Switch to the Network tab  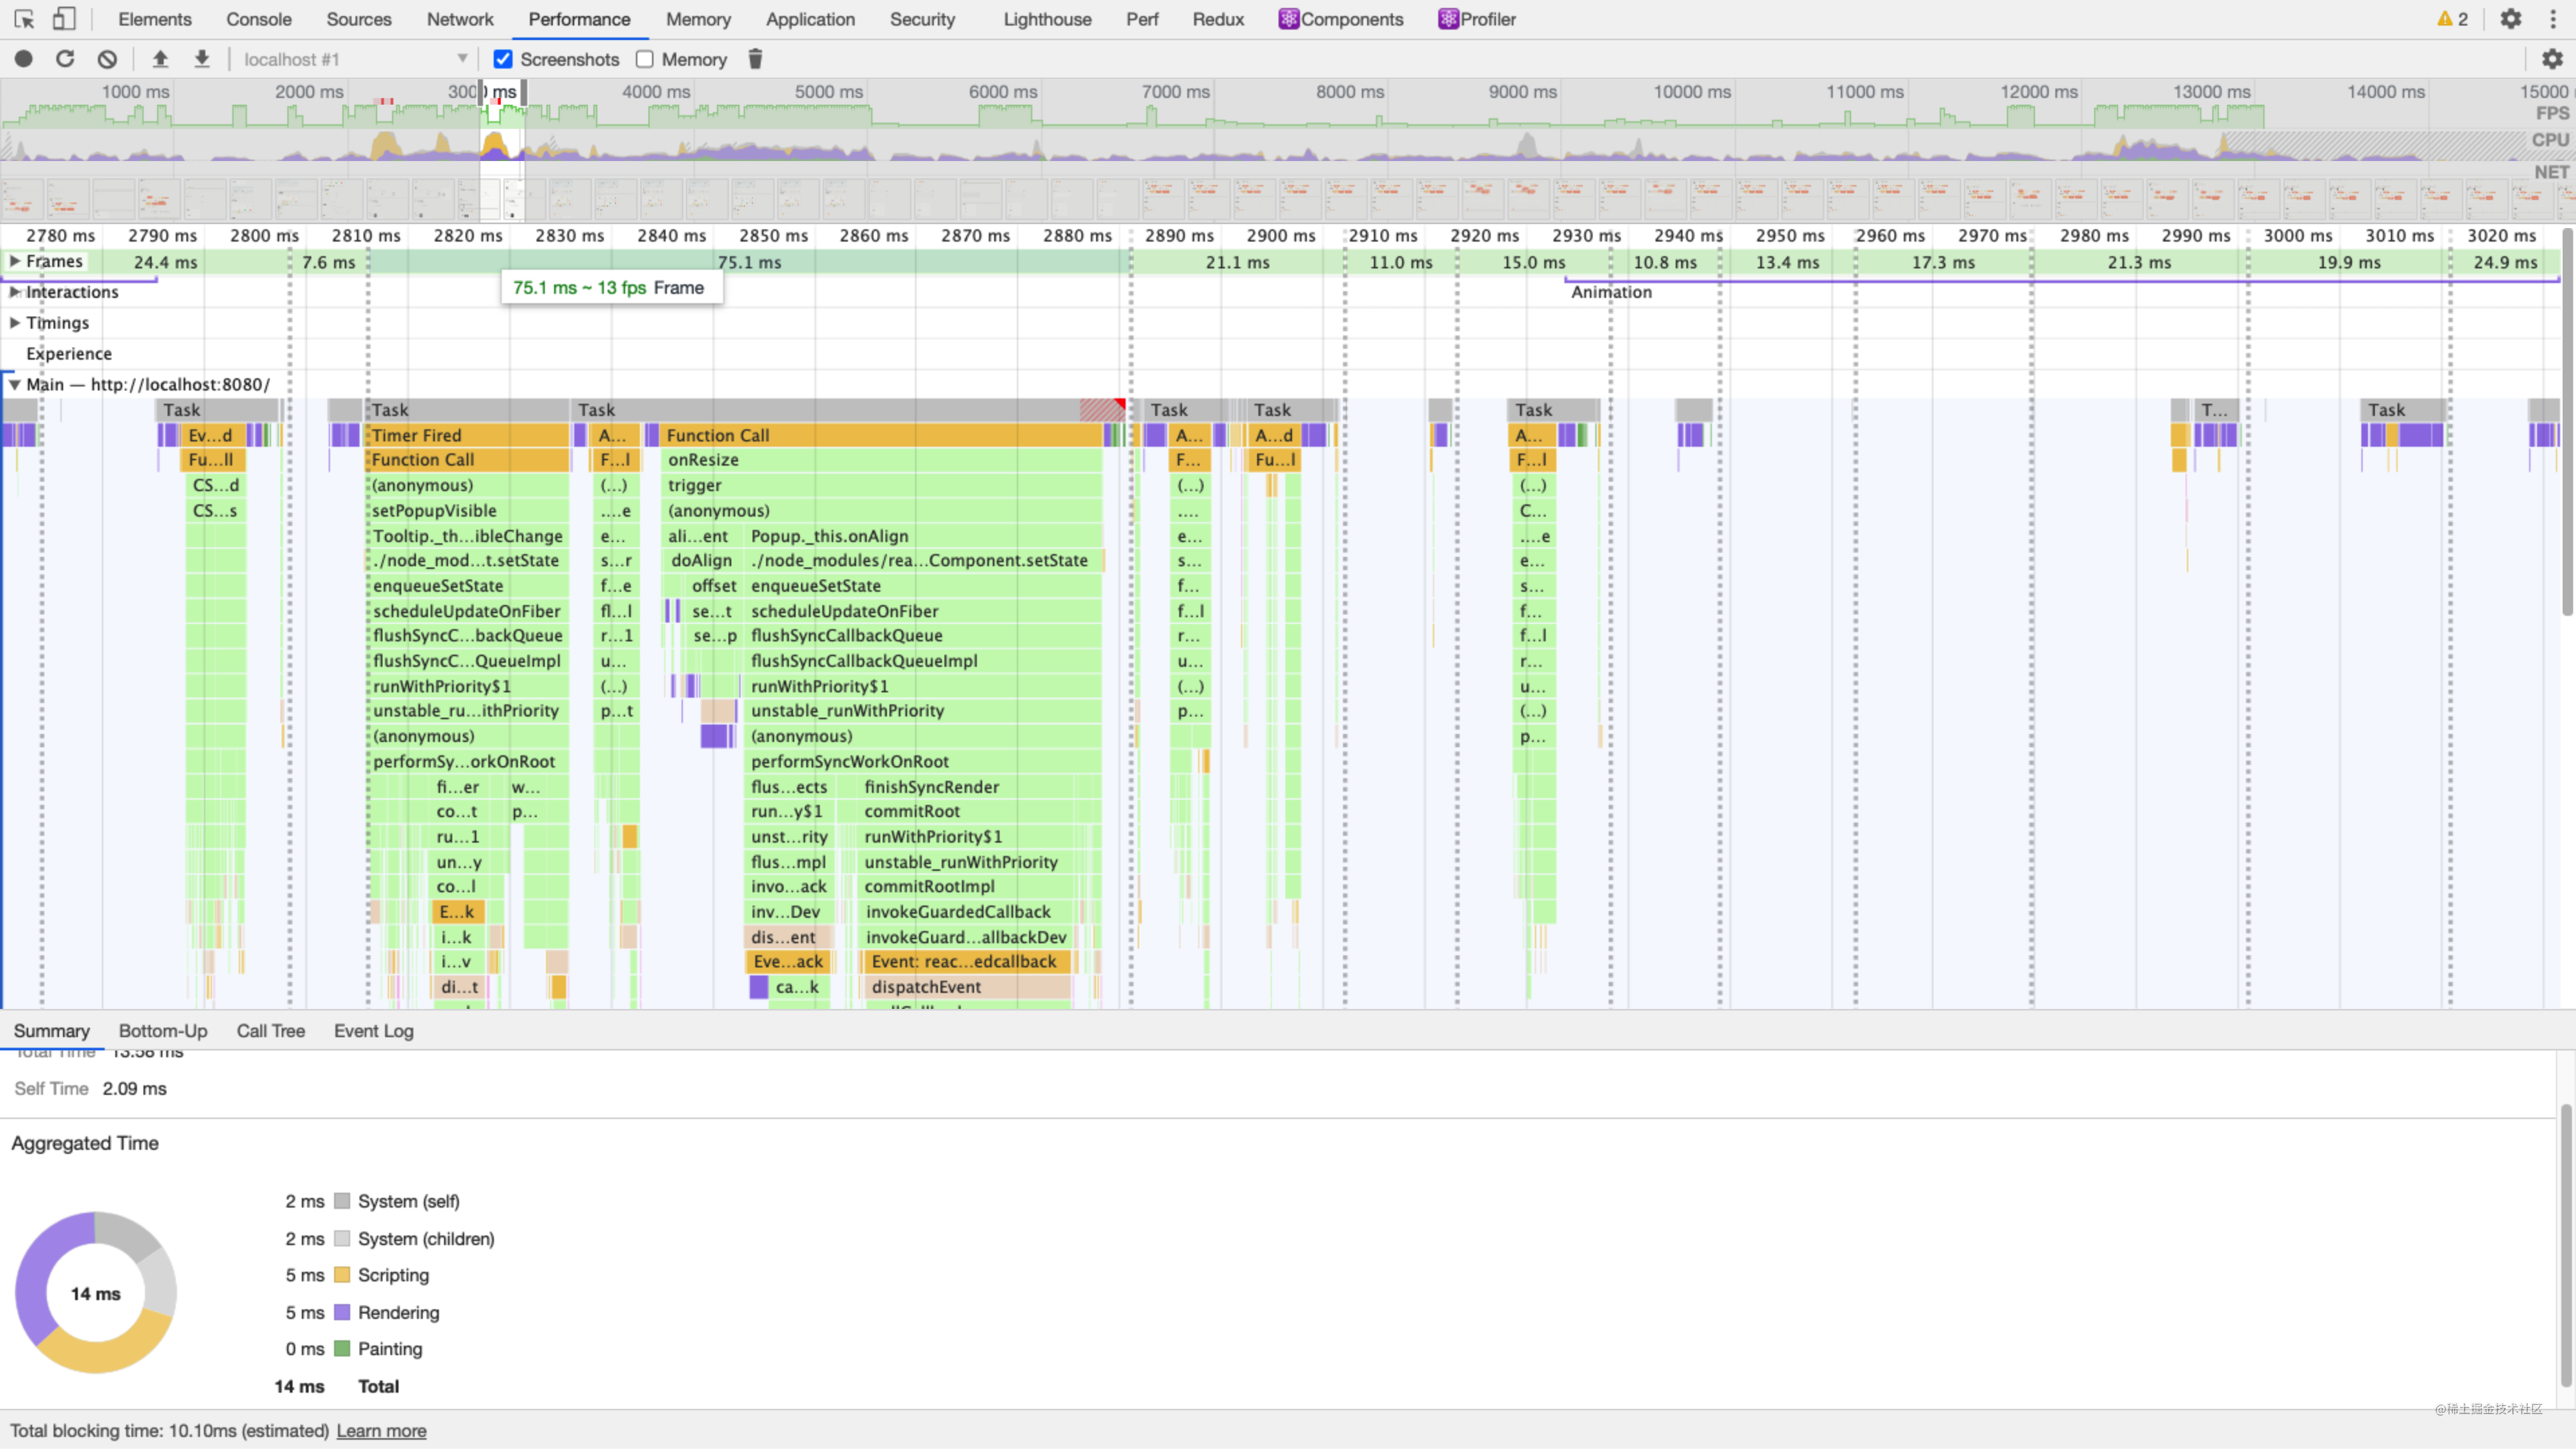pos(460,19)
